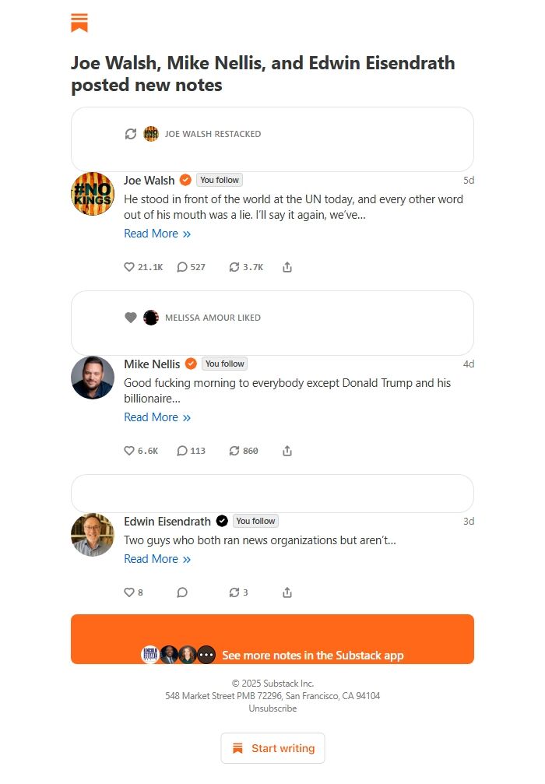The height and width of the screenshot is (784, 545).
Task: Share Edwin Eisendrath's note
Action: 287,592
